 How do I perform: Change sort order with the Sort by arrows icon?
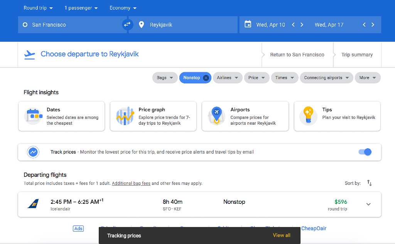tap(369, 183)
